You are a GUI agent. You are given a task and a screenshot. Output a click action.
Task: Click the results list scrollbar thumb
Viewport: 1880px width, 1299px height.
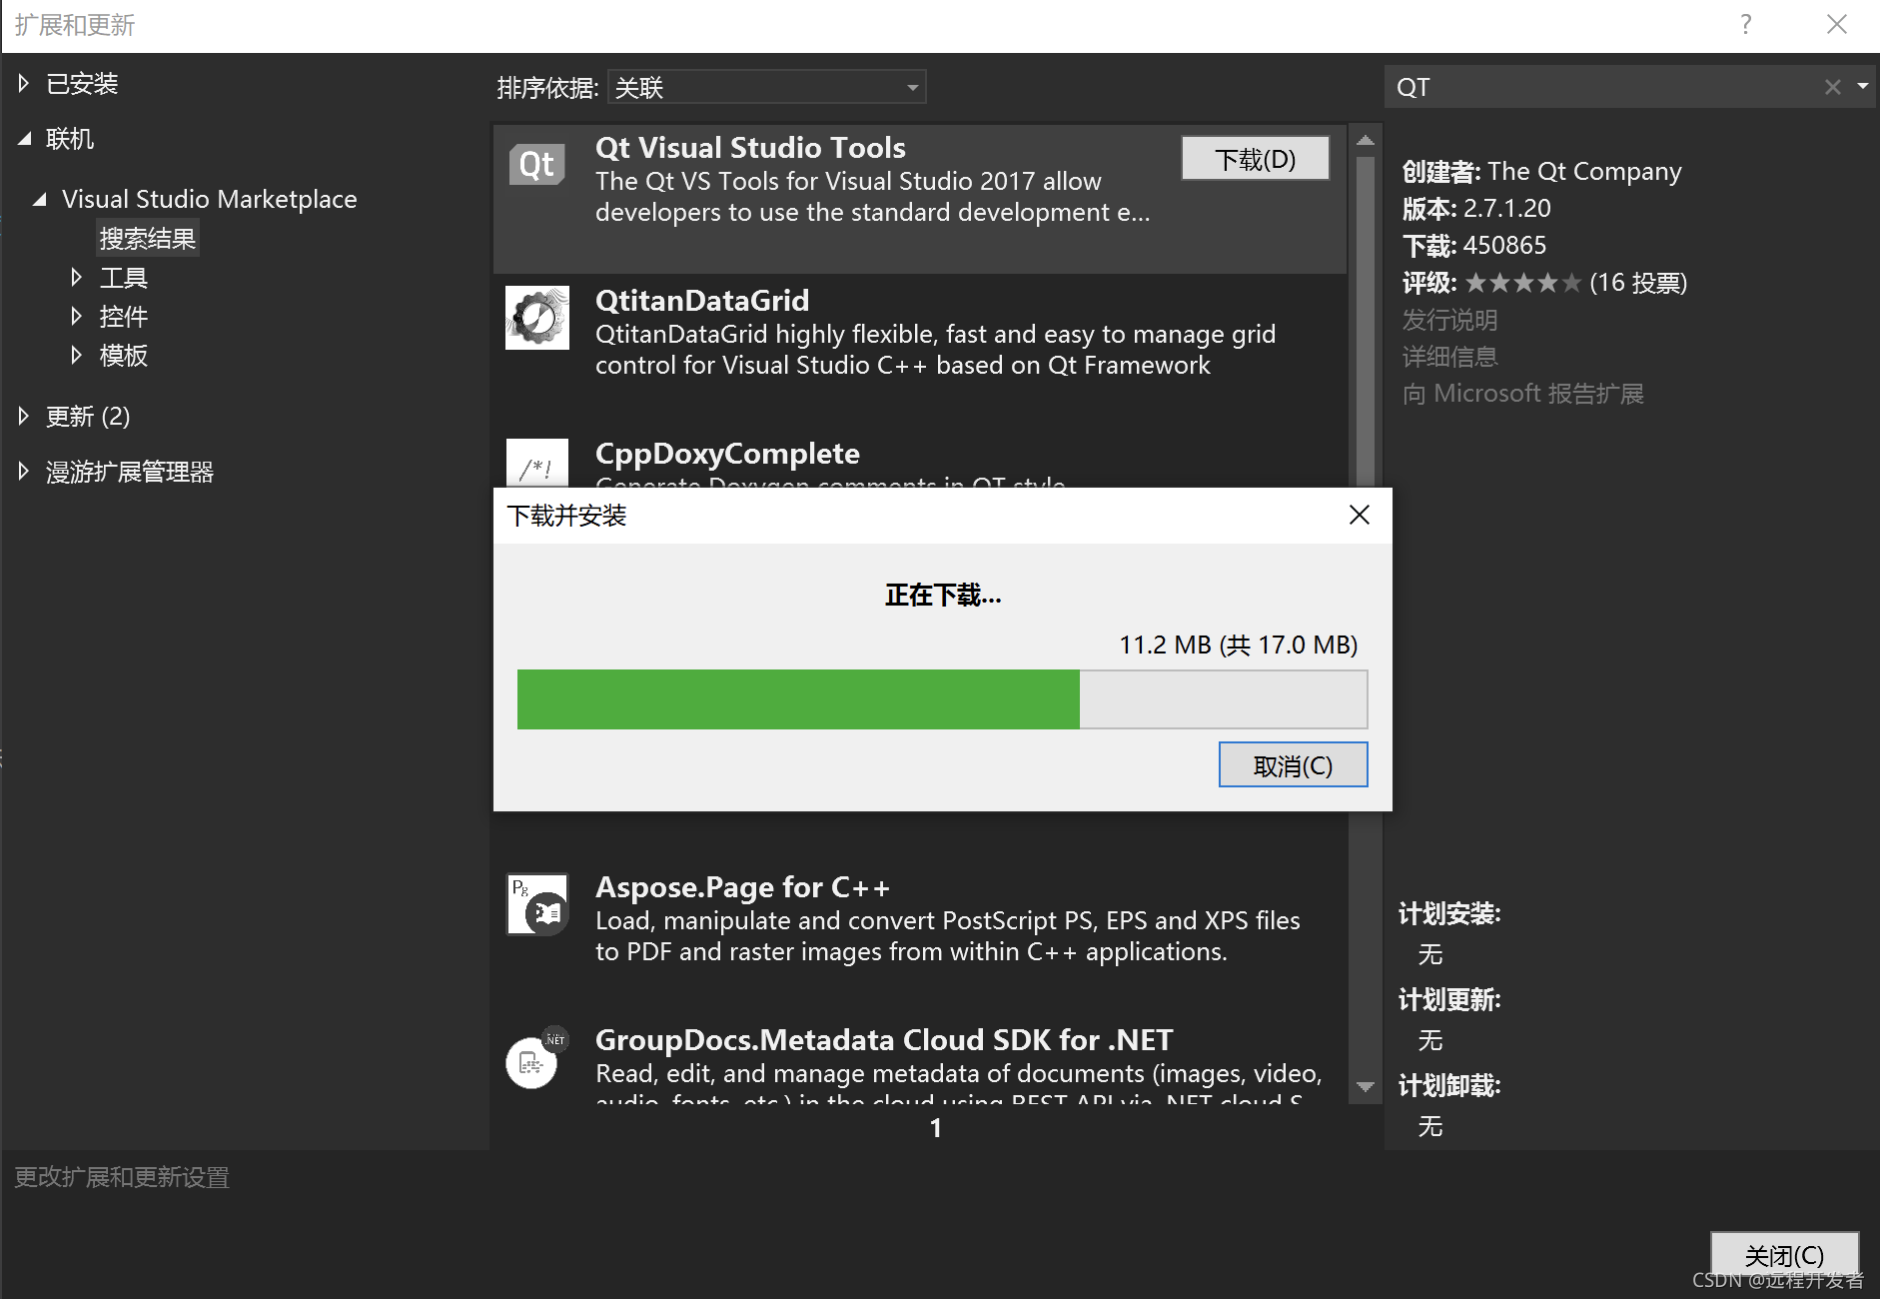pos(1366,322)
